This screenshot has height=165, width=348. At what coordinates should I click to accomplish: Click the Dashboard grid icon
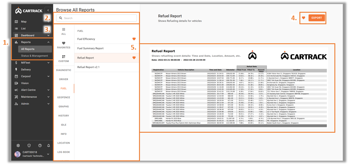click(x=16, y=35)
